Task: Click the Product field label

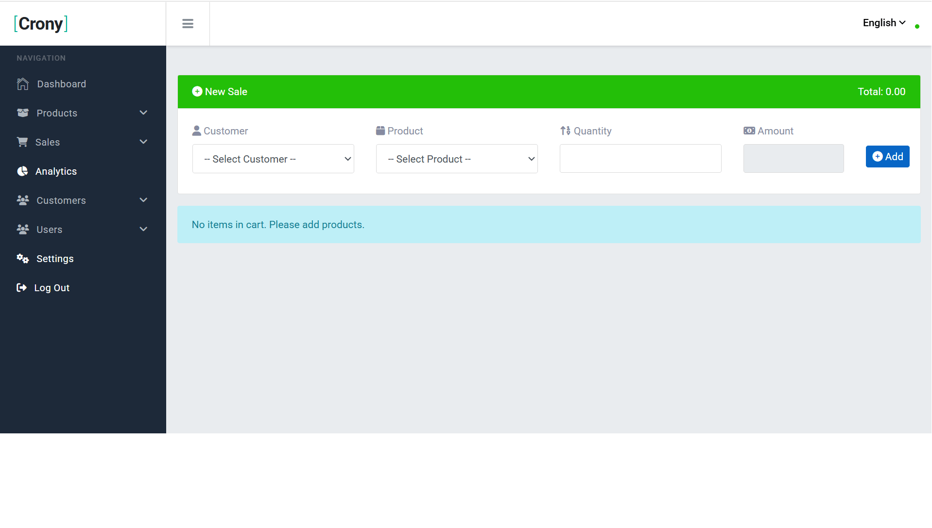Action: pos(405,131)
